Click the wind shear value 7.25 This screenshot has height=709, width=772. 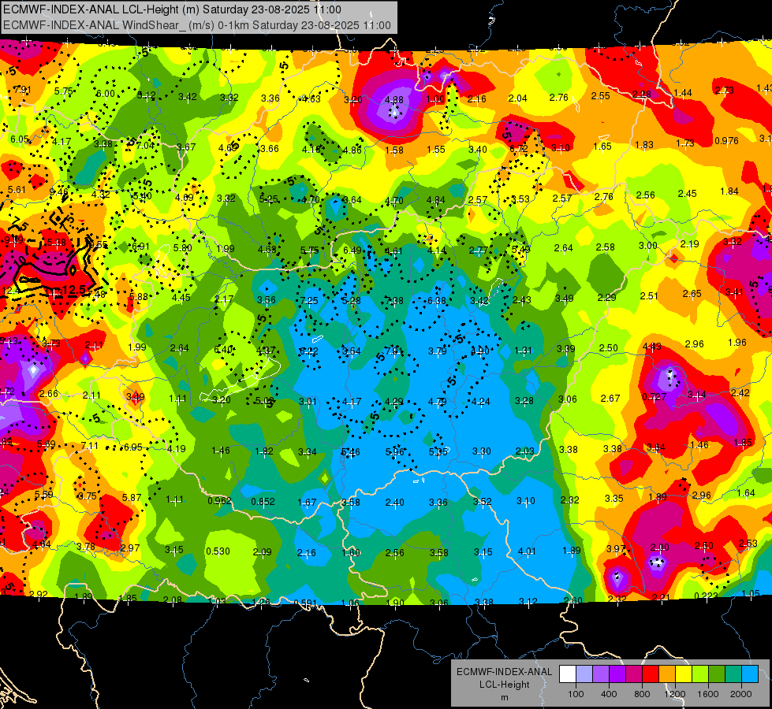tap(308, 301)
